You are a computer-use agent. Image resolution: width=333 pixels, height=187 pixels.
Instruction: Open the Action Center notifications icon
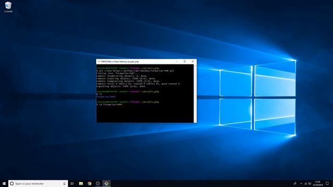pyautogui.click(x=327, y=183)
